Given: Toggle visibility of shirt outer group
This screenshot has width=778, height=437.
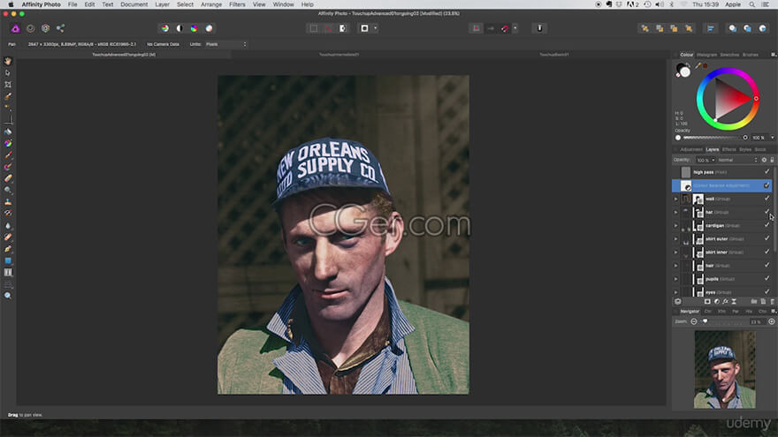Looking at the screenshot, I should [767, 239].
